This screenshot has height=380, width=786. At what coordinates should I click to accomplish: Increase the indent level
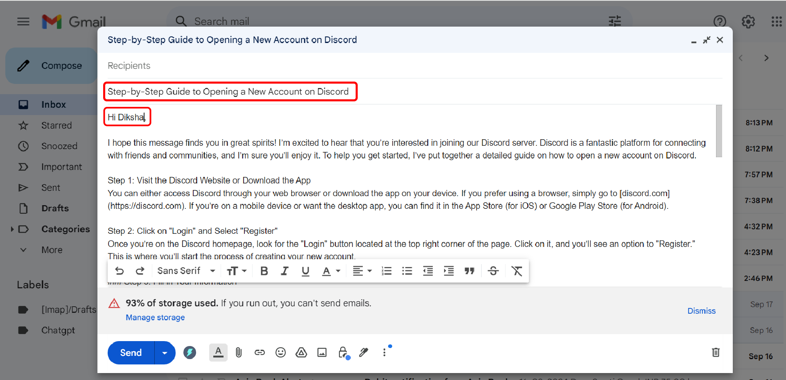449,271
